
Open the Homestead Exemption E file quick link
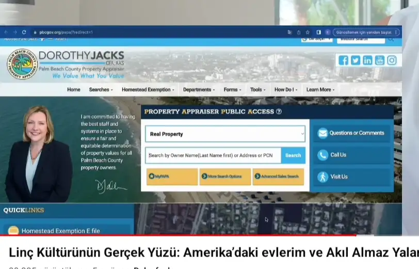[60, 231]
